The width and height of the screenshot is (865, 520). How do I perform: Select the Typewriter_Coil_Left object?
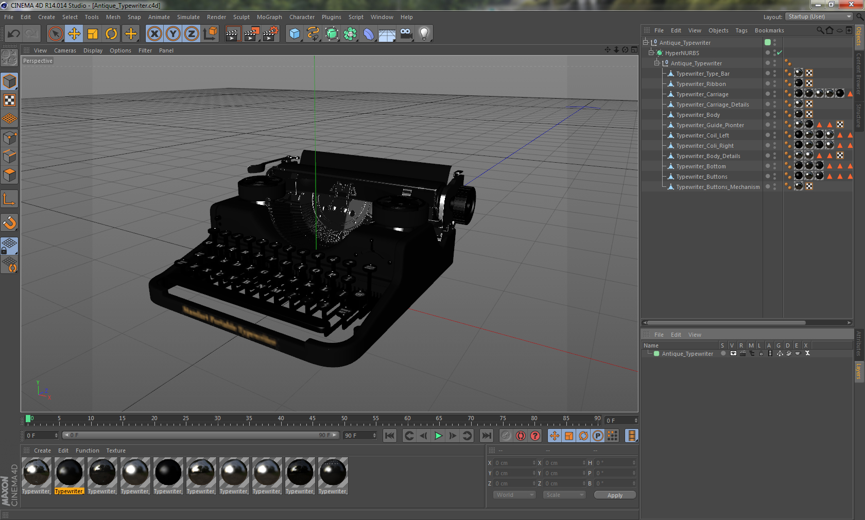(x=702, y=135)
